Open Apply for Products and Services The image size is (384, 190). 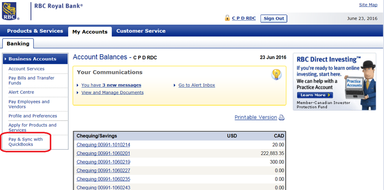32,128
